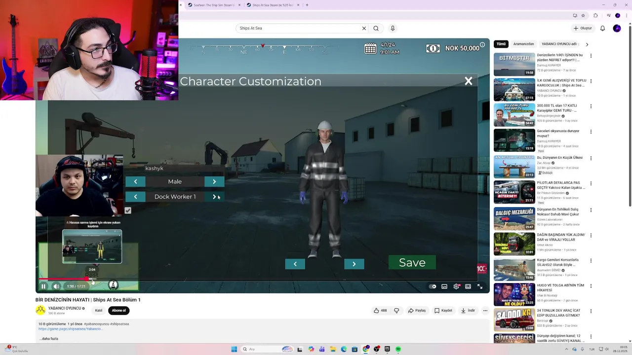Open options for İLK GEMİ ALIŞVERİŞİ video
The image size is (632, 355).
tap(591, 81)
